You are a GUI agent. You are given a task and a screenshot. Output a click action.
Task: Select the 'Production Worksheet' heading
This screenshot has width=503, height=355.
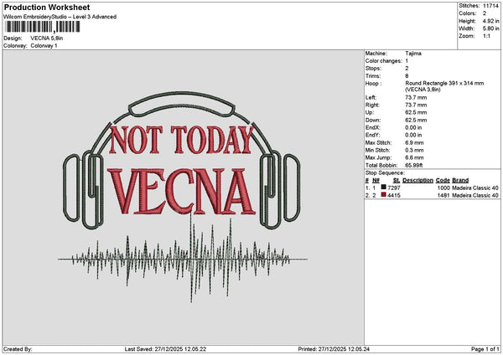[47, 7]
